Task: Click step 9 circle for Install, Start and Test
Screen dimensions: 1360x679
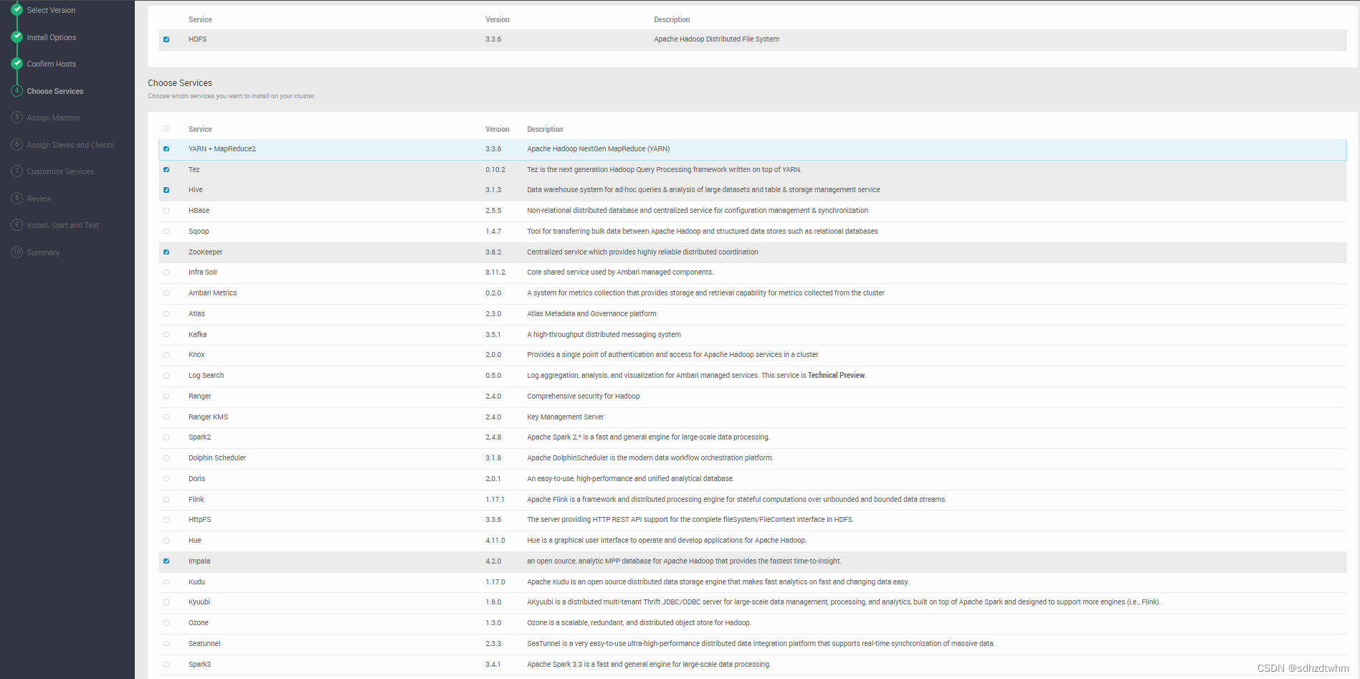Action: point(16,225)
